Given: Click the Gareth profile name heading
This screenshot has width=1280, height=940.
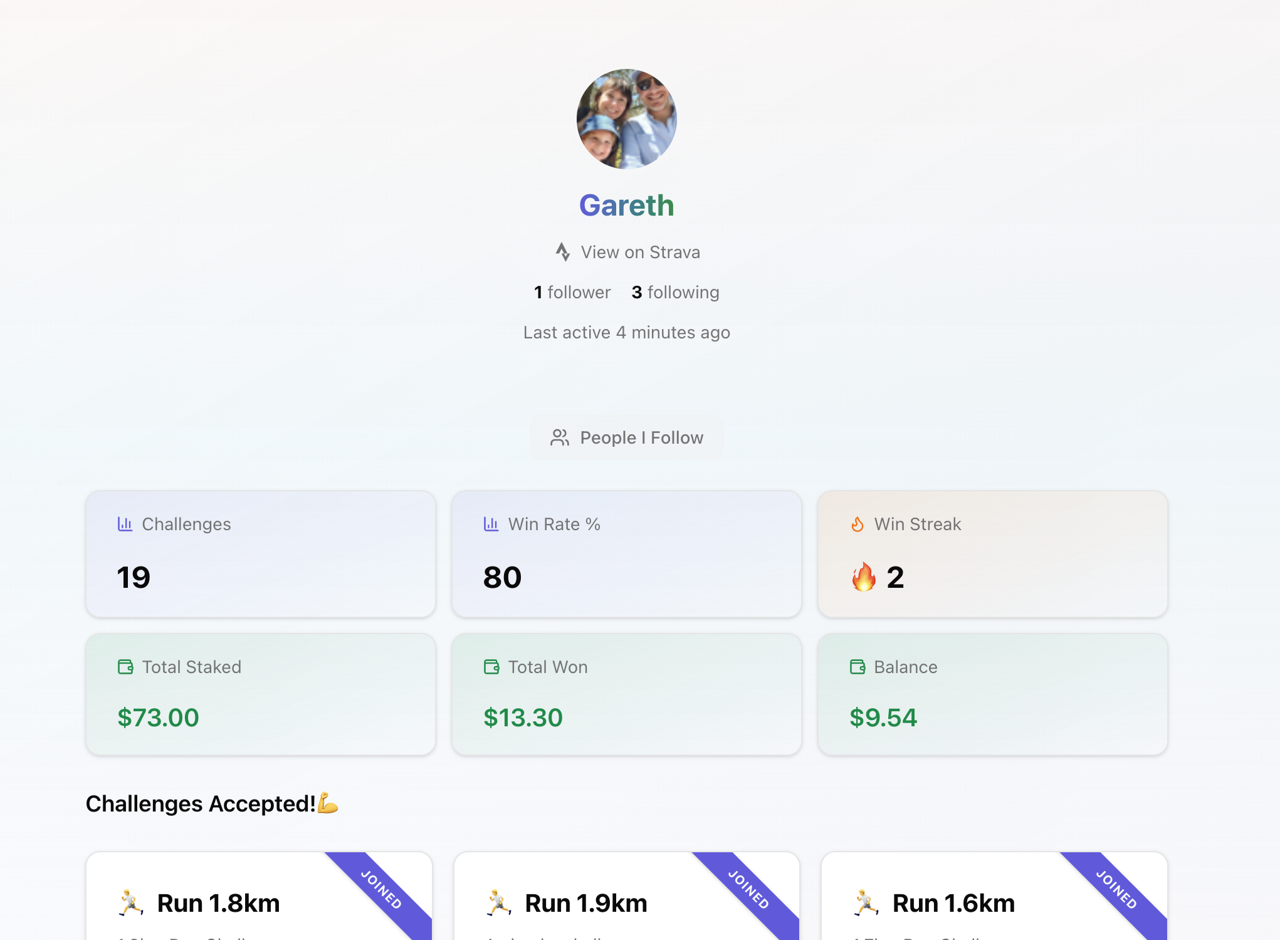Looking at the screenshot, I should (x=626, y=206).
